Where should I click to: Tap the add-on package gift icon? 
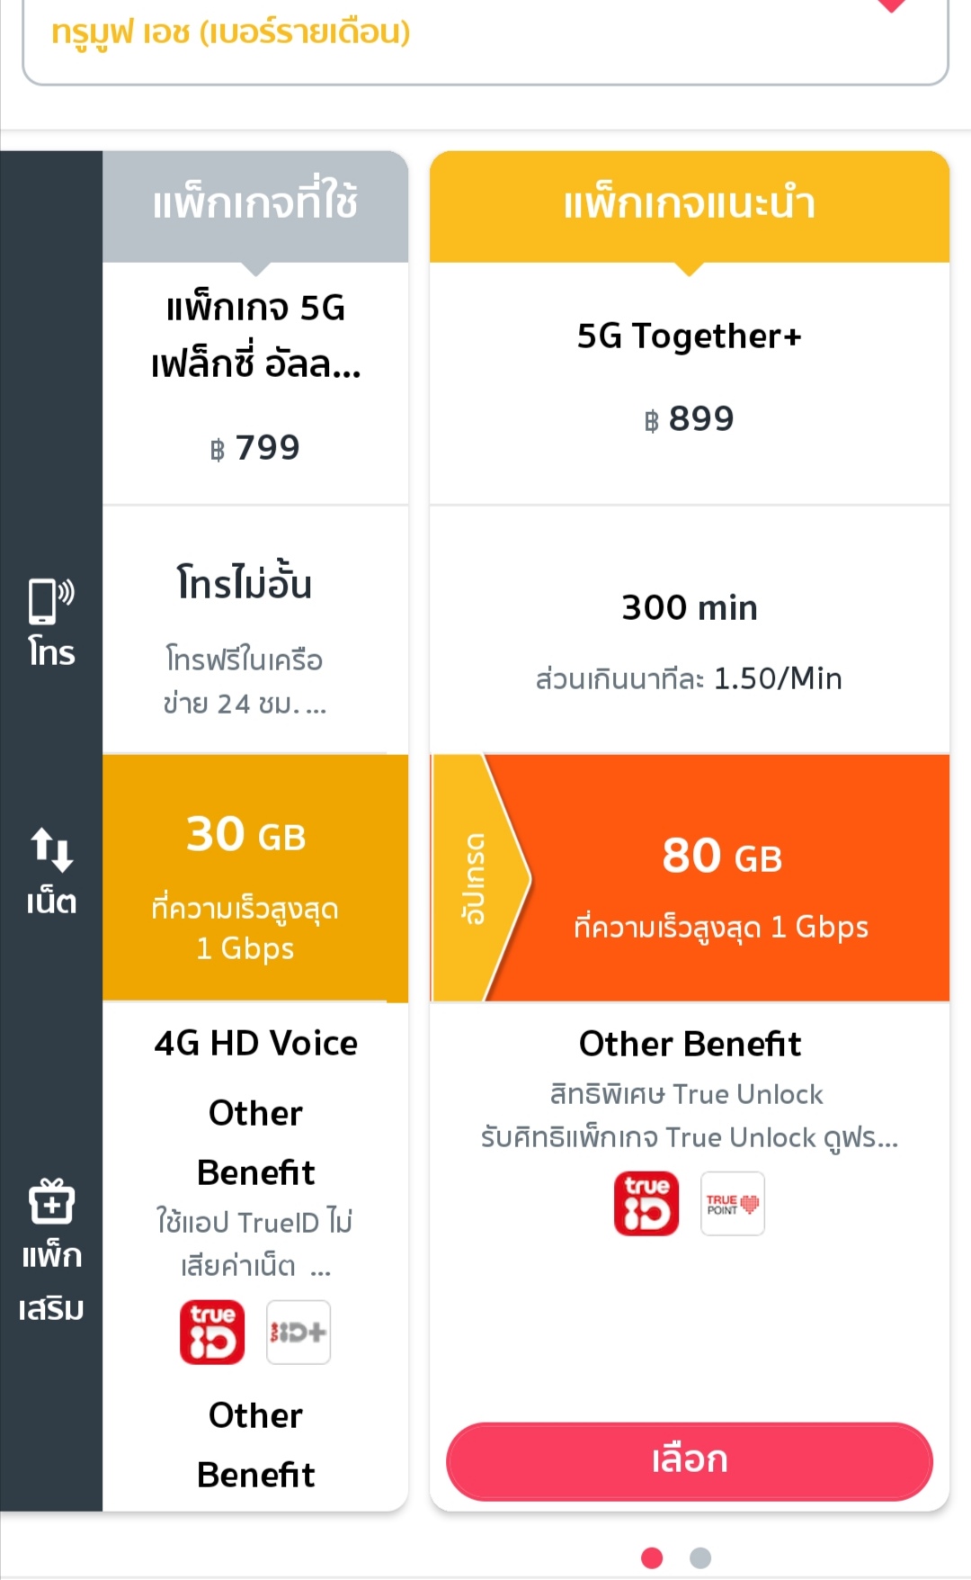pyautogui.click(x=51, y=1202)
